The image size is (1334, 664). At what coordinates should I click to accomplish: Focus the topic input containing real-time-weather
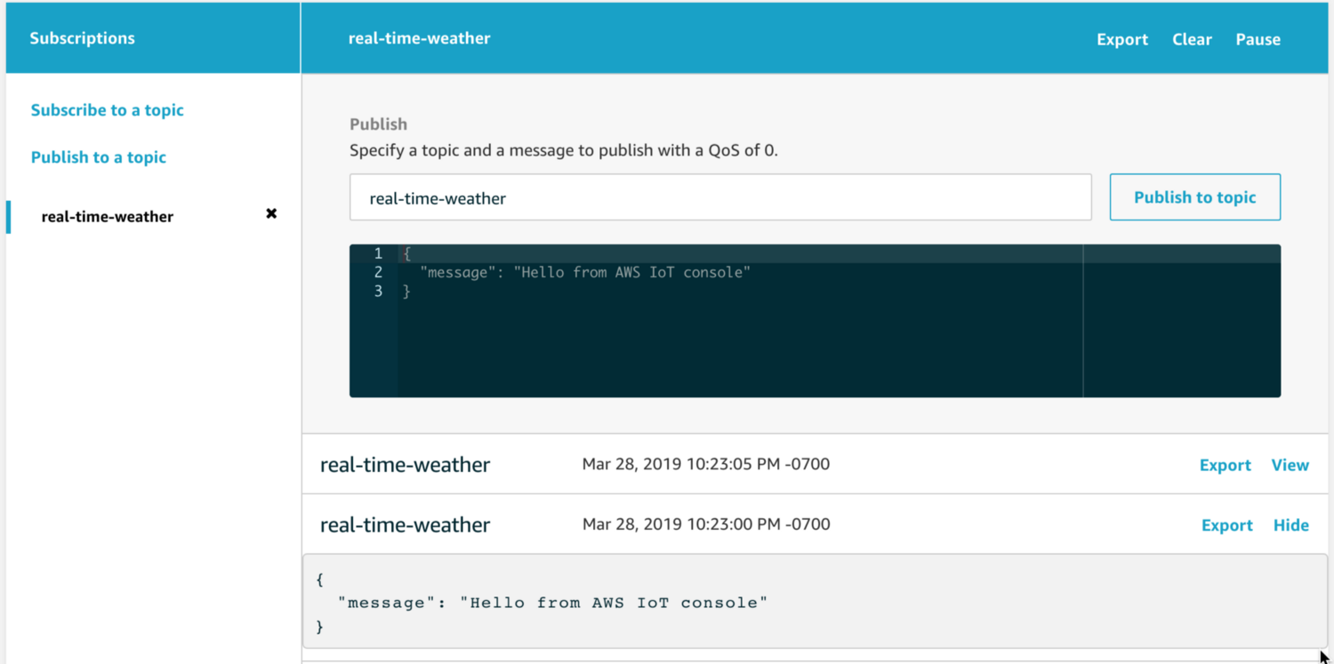(x=720, y=197)
